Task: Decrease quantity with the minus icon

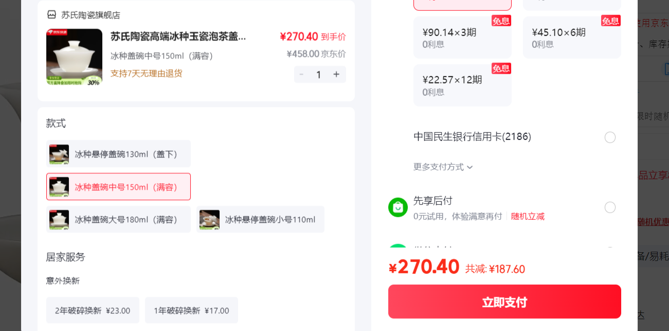Action: 301,74
